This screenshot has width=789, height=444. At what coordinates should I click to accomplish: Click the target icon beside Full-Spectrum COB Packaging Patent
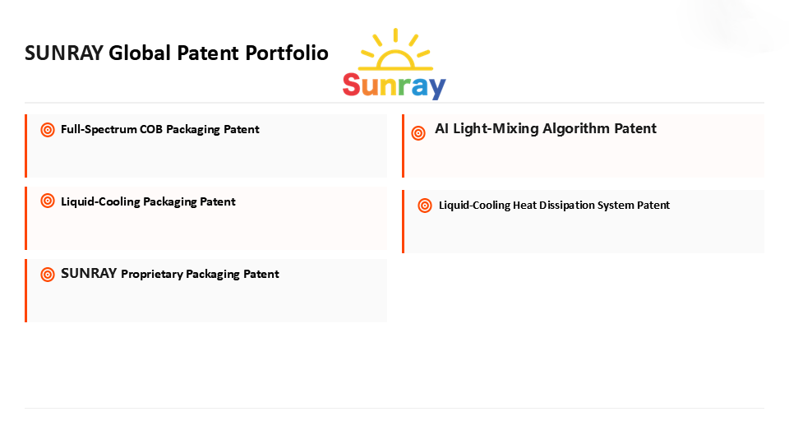pos(48,130)
